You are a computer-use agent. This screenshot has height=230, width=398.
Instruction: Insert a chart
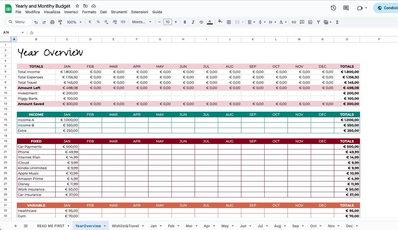point(310,22)
